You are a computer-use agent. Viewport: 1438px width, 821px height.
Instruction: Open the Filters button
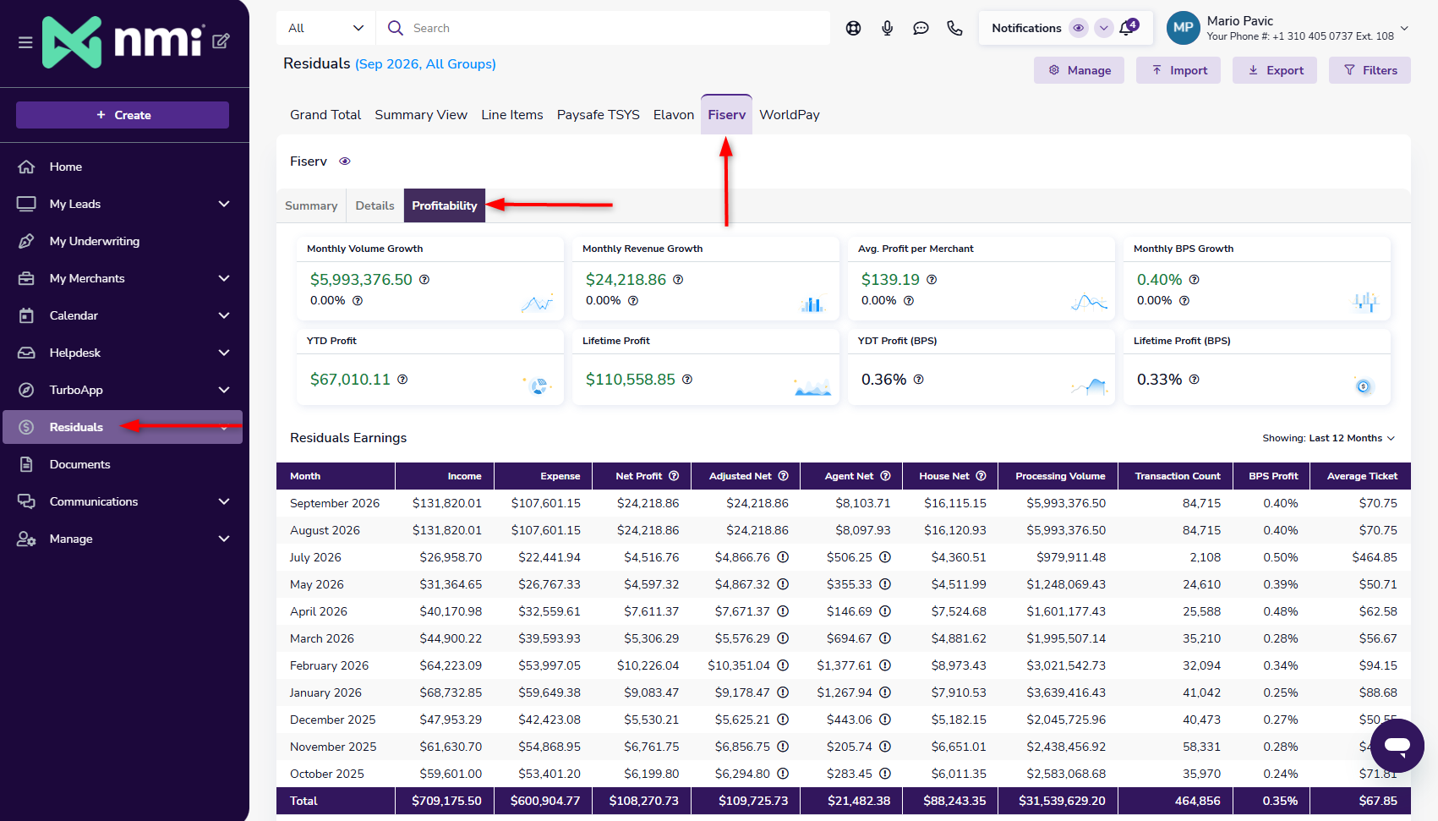coord(1370,70)
